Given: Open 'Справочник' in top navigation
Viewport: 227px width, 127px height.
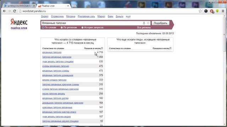Looking at the screenshot, I should pyautogui.click(x=57, y=17).
